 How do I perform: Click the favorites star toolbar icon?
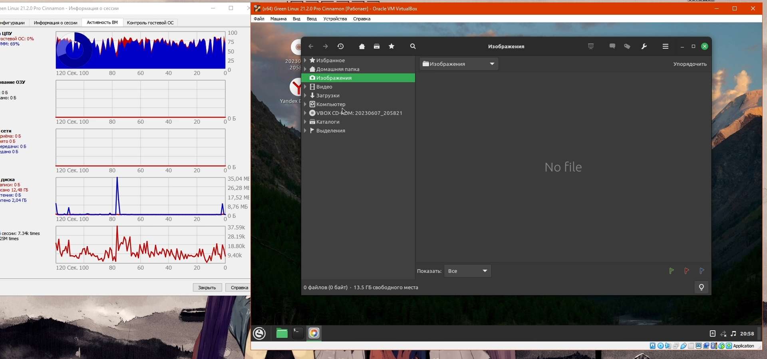click(391, 47)
